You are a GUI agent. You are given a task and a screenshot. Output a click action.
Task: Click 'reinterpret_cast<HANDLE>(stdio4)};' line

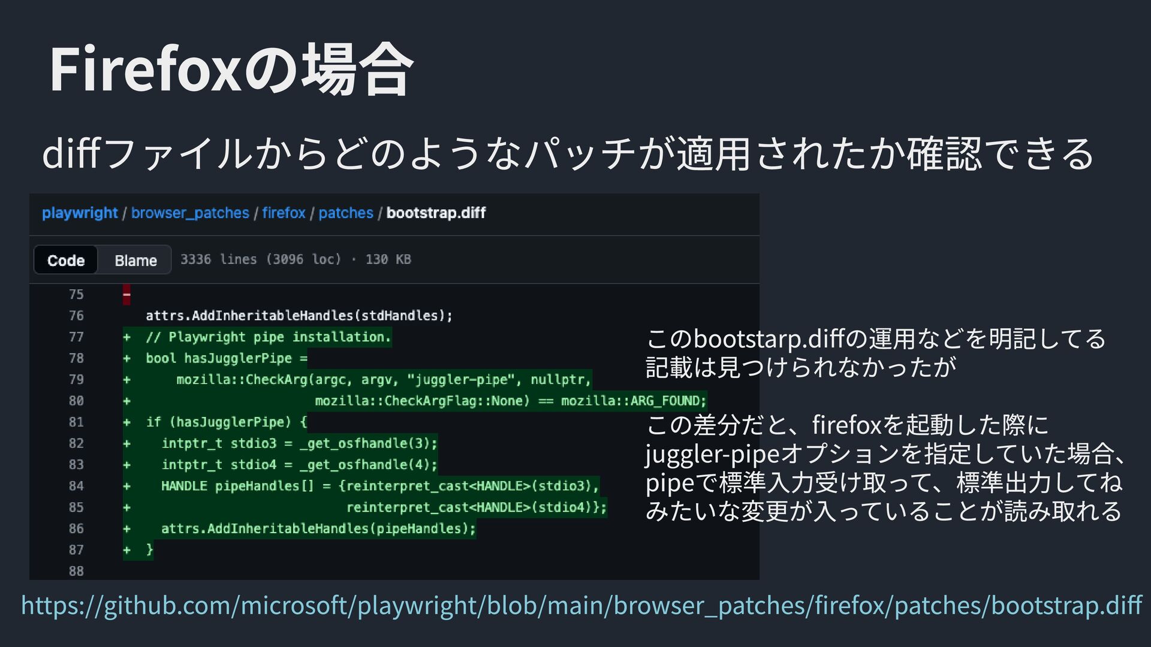[477, 507]
